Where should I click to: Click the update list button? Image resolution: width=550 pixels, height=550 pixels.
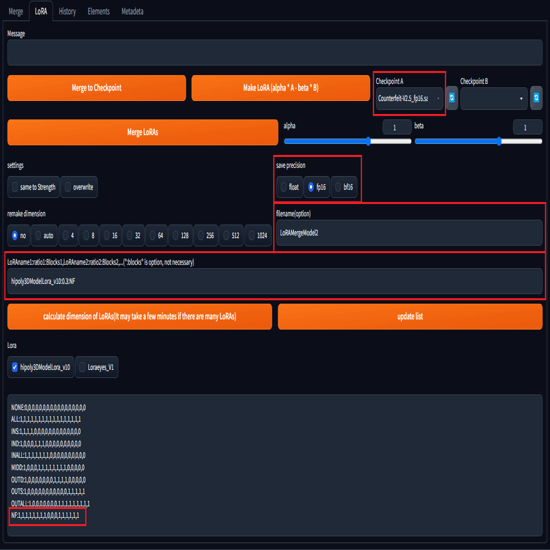coord(410,317)
